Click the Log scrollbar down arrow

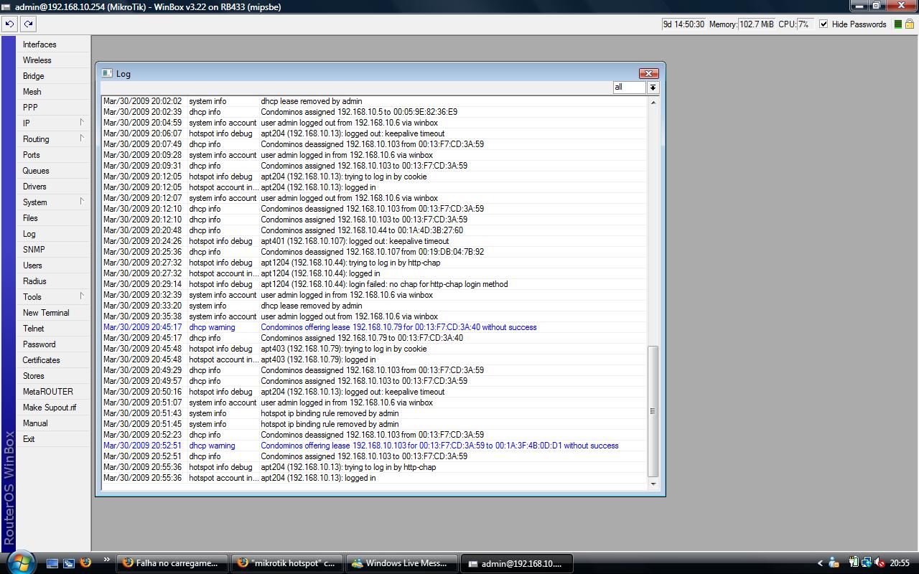click(x=653, y=484)
